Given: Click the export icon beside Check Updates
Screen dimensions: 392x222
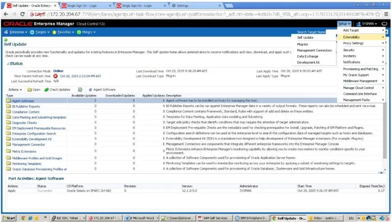Looking at the screenshot, I should point(80,90).
